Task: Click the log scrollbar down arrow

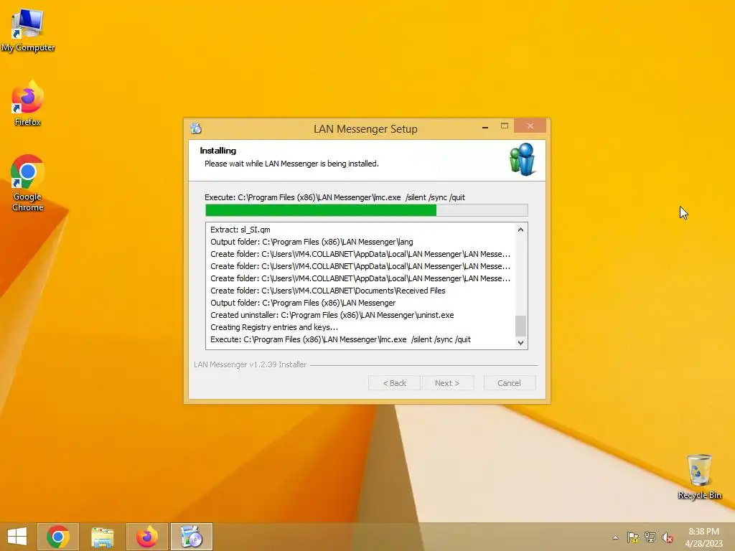Action: click(x=520, y=342)
